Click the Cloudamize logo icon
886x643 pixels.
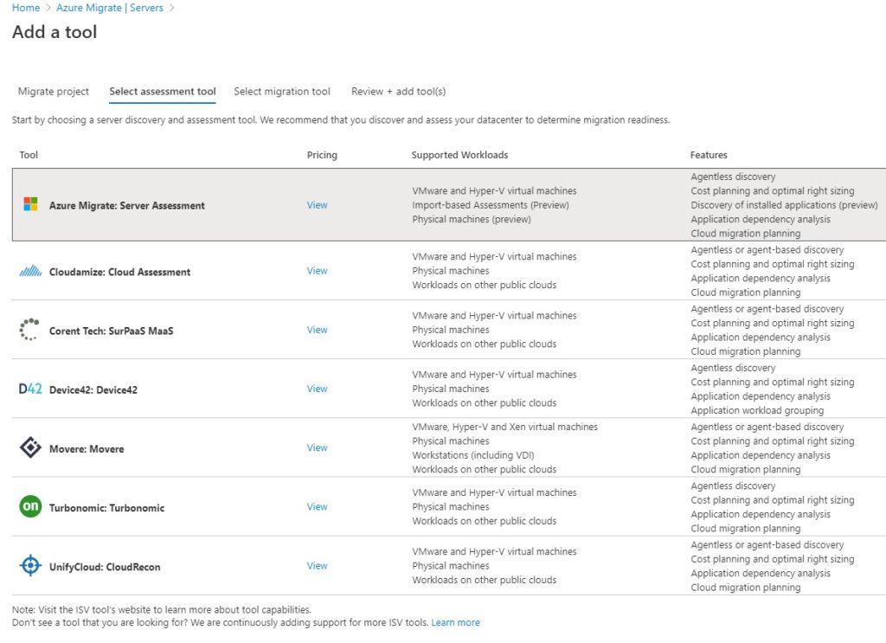pyautogui.click(x=30, y=271)
